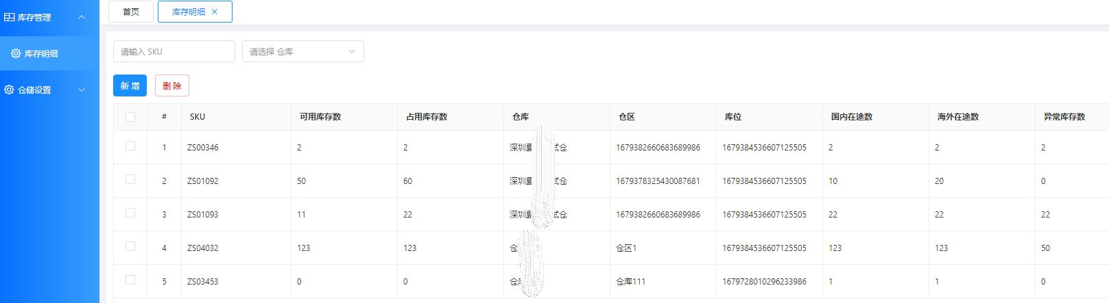
Task: Click the 仓区 value 1679378325430087681
Action: click(658, 181)
